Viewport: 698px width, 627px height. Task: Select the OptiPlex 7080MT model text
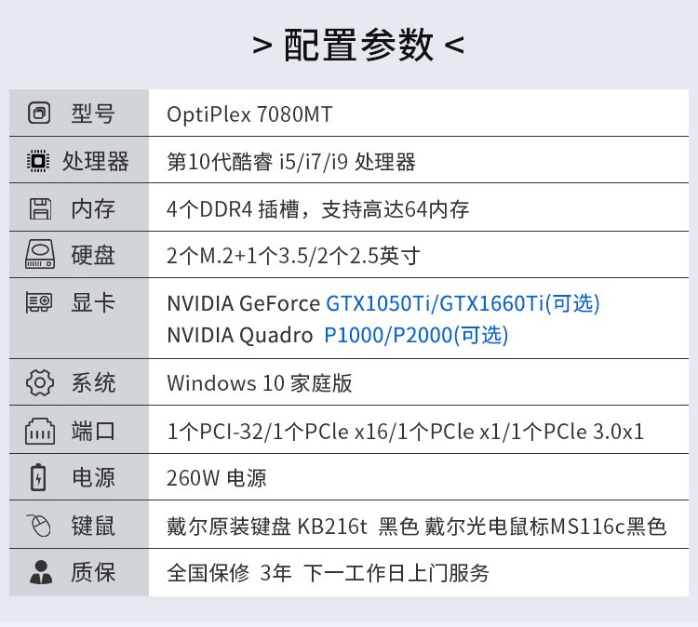tap(249, 114)
